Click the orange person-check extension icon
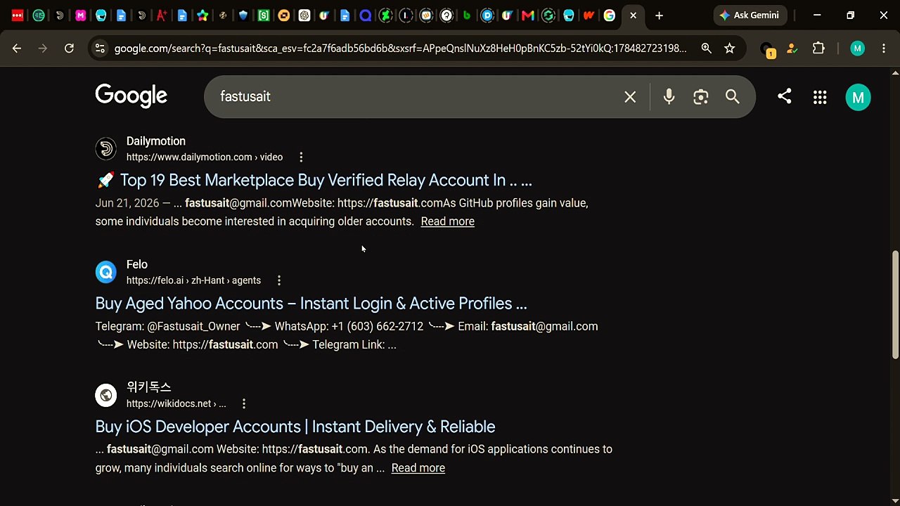Screen dimensions: 900x506 792,48
